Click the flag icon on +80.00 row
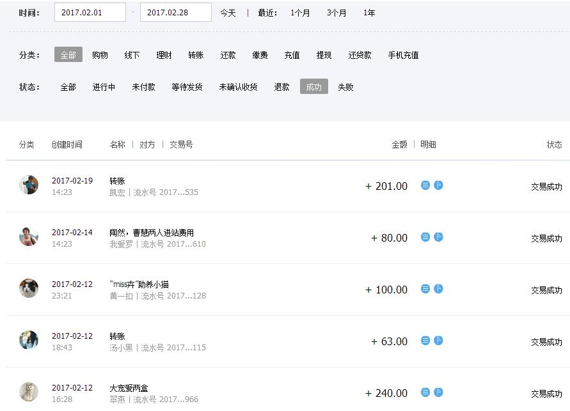 click(438, 237)
